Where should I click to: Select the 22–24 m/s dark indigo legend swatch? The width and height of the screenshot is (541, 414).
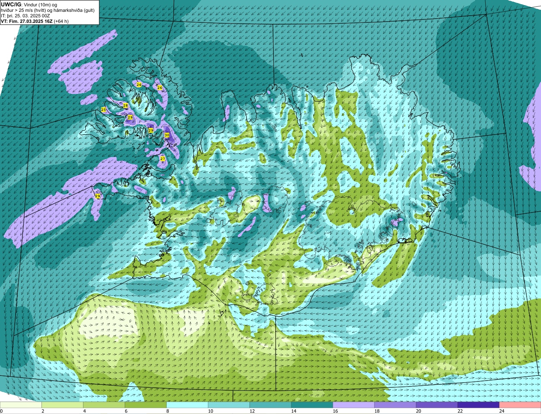point(479,405)
